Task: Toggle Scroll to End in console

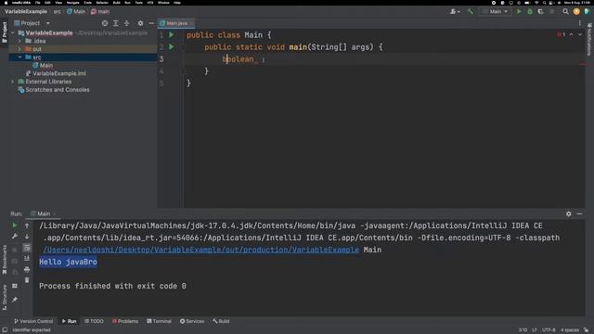Action: 27,258
